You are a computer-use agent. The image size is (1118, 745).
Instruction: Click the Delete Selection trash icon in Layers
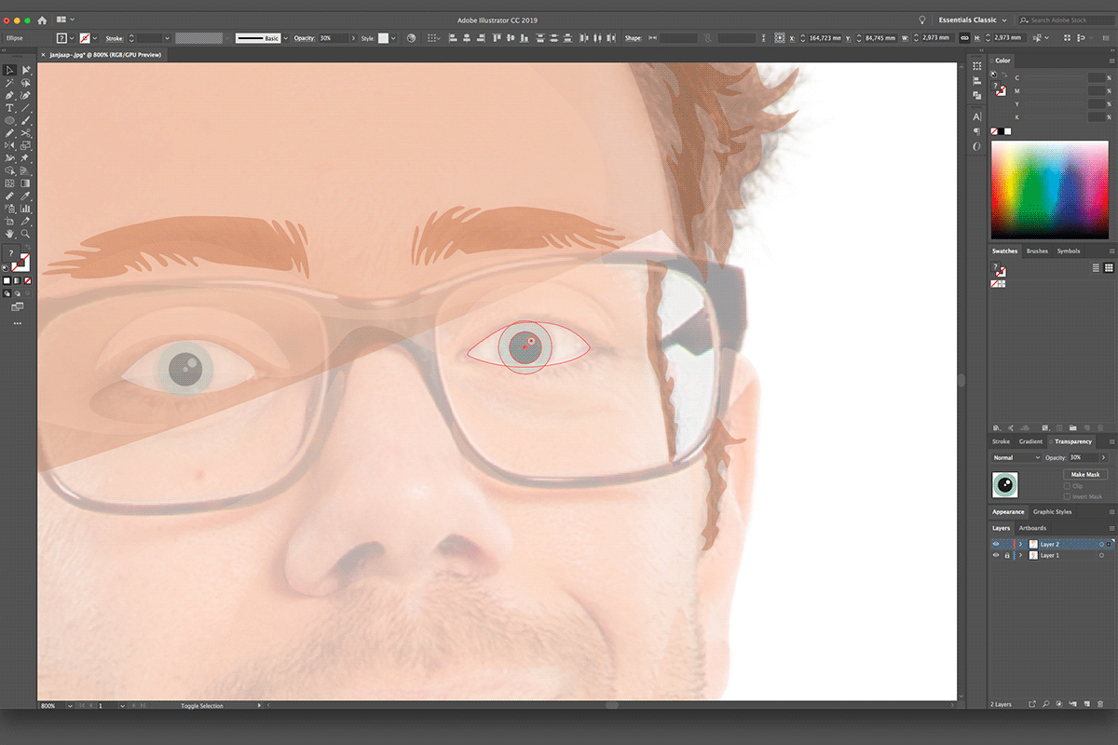pyautogui.click(x=1099, y=704)
